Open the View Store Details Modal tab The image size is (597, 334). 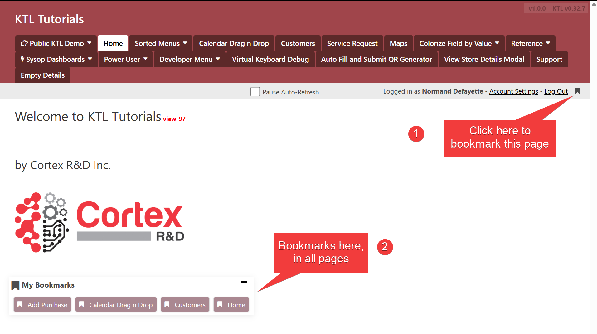[x=484, y=59]
